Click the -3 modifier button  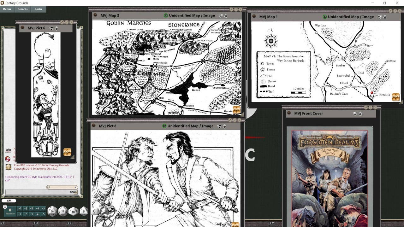pyautogui.click(x=31, y=214)
